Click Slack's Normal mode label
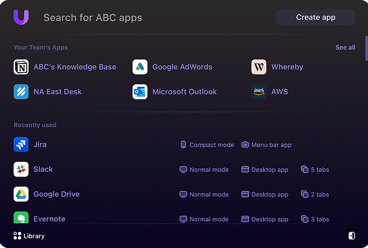Image resolution: width=368 pixels, height=248 pixels. point(209,169)
